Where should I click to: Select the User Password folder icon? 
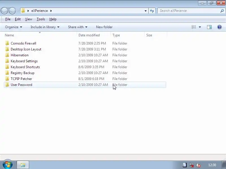[7, 84]
